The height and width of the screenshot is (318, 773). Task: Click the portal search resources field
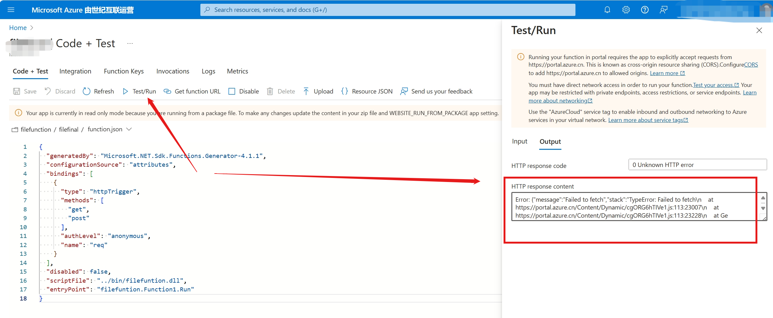388,10
